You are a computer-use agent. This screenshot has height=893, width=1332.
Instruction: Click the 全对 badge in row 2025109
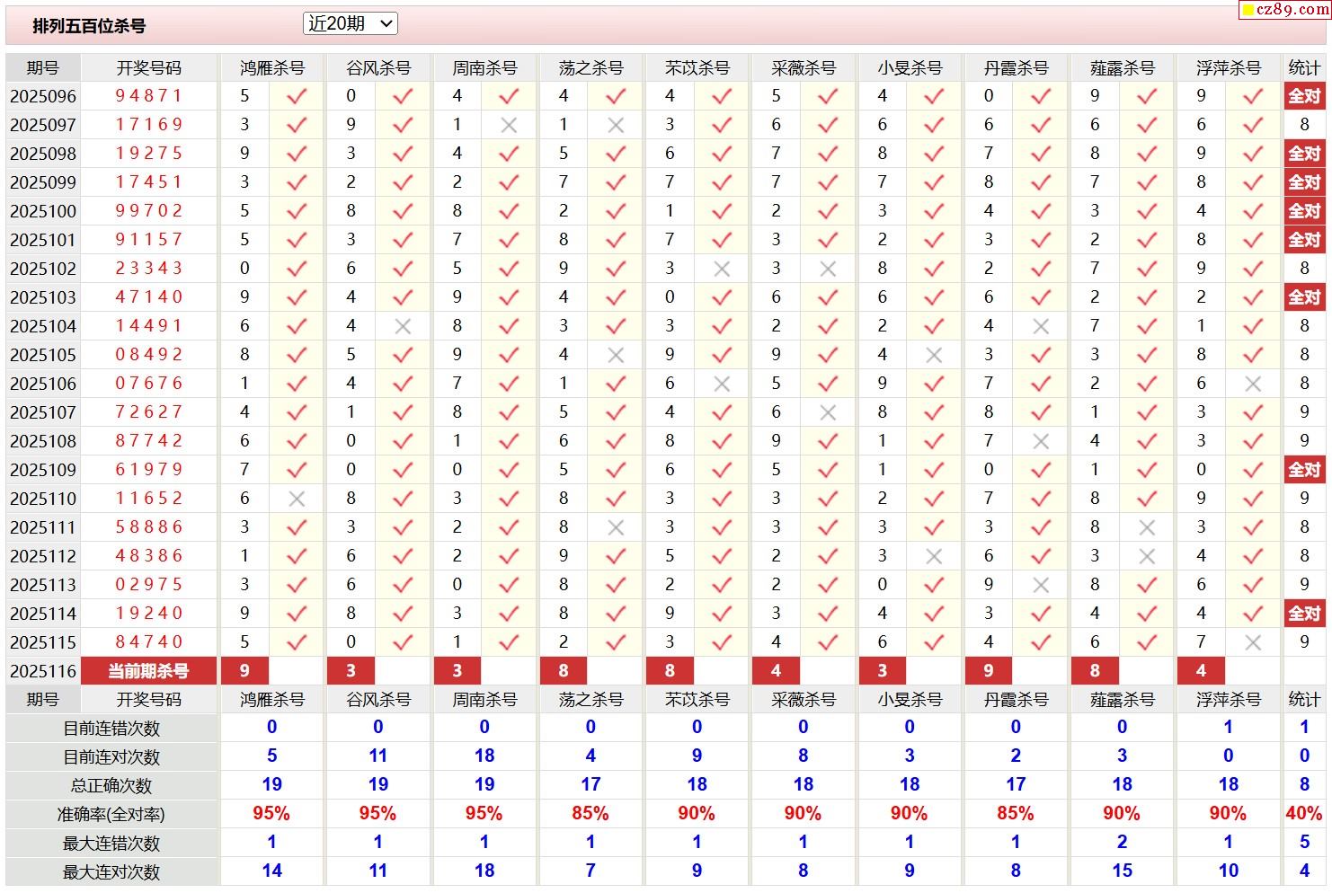point(1304,470)
